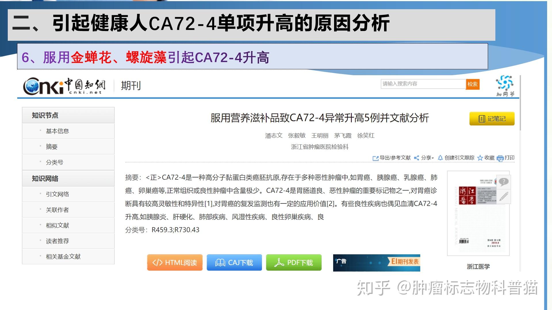Switch to the 期刊 tab
552x310 pixels.
[130, 86]
